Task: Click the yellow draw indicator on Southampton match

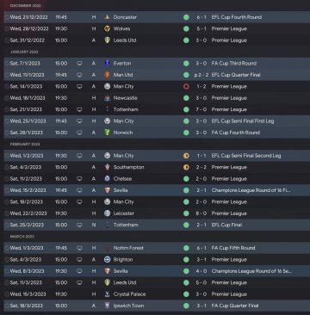Action: click(186, 167)
